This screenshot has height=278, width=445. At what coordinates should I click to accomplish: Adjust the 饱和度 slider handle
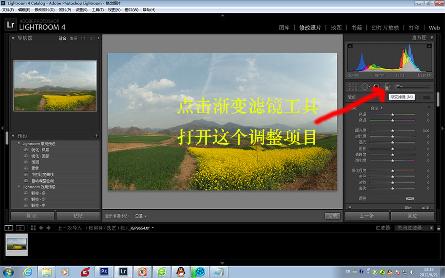point(393,160)
